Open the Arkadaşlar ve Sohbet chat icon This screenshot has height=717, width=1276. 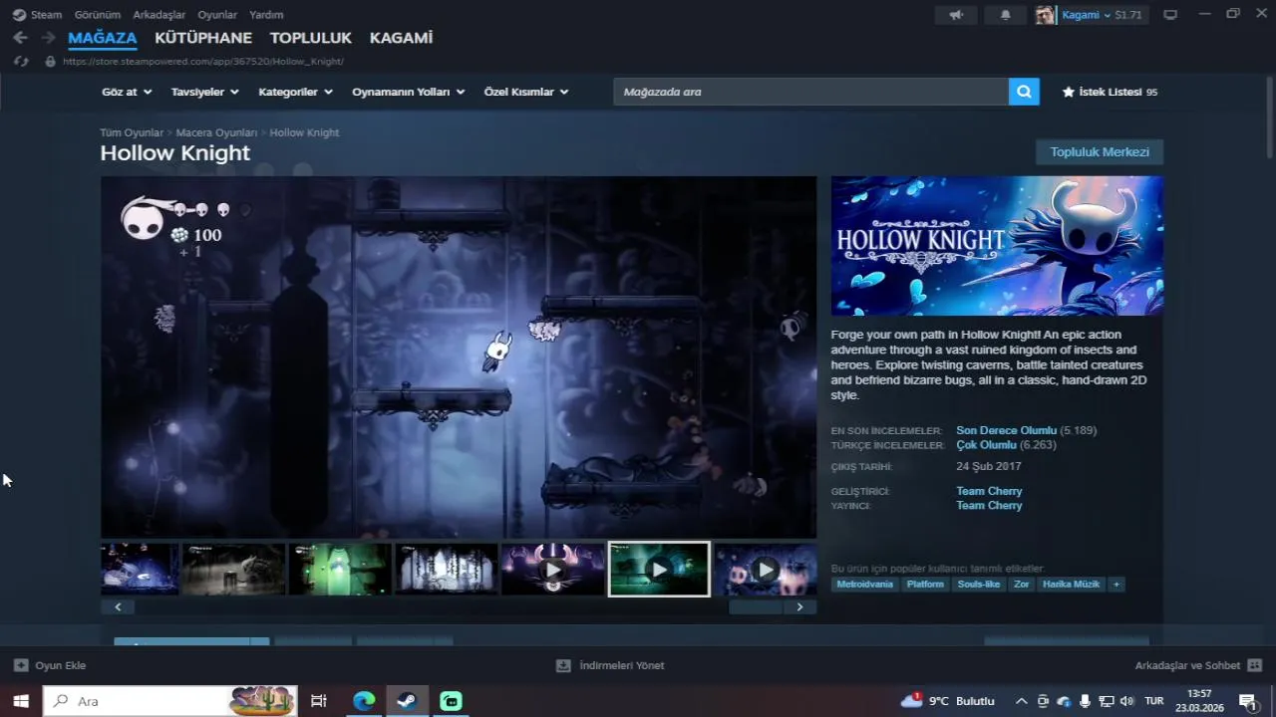[x=1255, y=665]
